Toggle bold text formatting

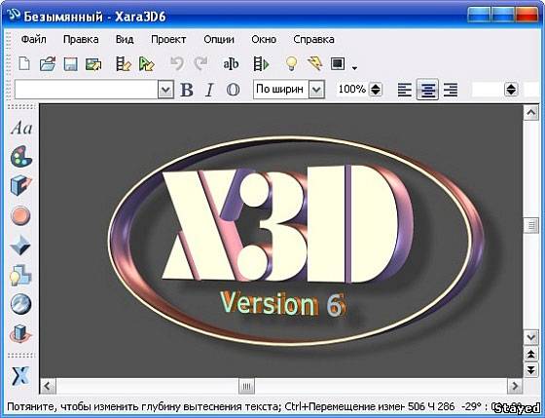(x=187, y=91)
